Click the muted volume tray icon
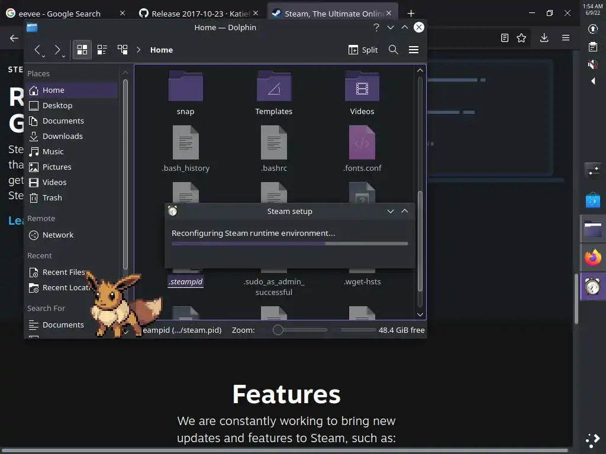 point(593,64)
